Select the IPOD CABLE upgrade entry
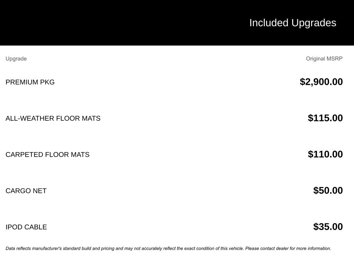This screenshot has width=354, height=265. [26, 227]
